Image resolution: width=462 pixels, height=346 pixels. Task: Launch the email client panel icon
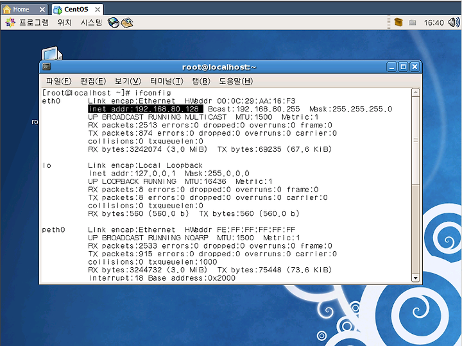click(x=127, y=22)
